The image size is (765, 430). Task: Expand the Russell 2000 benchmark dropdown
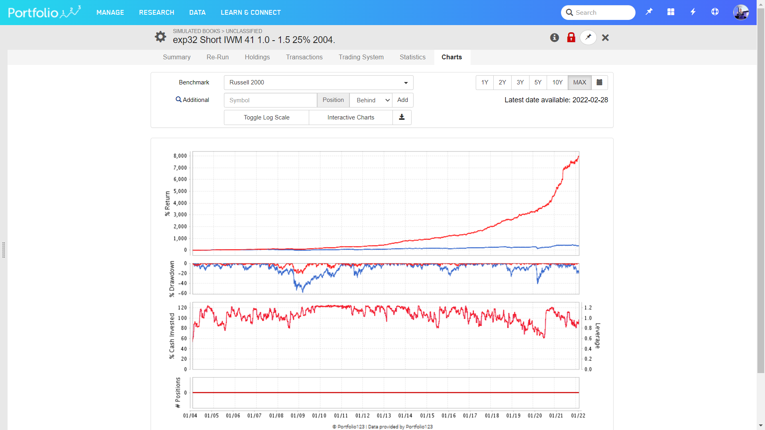pos(318,82)
